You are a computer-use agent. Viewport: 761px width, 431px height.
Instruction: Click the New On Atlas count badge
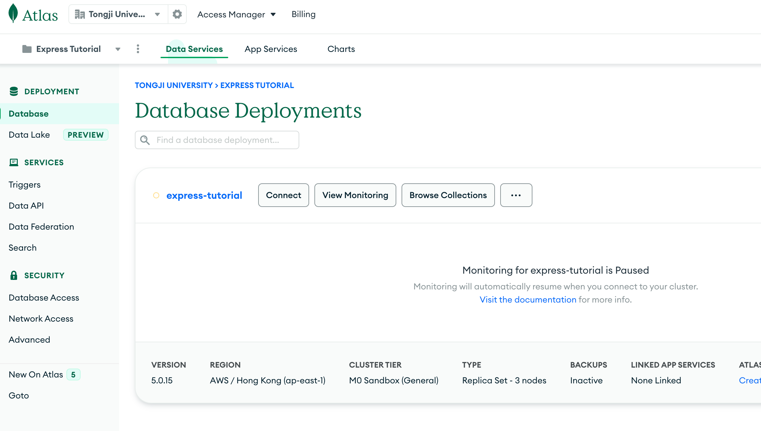click(x=73, y=374)
